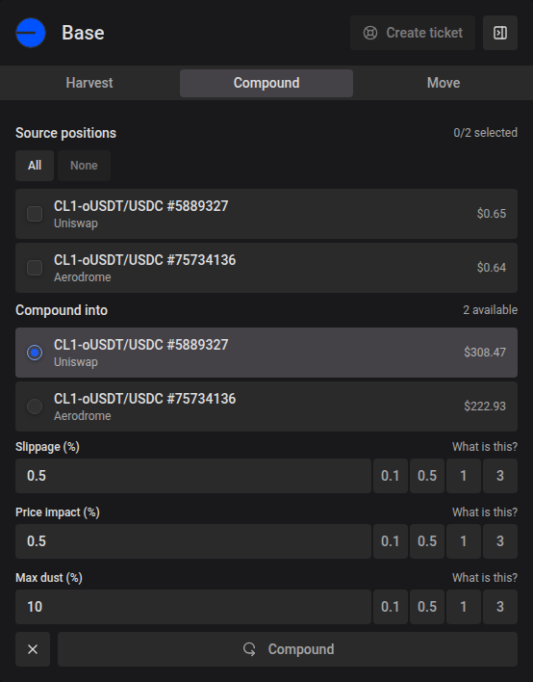Set Max dust preset to 0.1

point(391,607)
